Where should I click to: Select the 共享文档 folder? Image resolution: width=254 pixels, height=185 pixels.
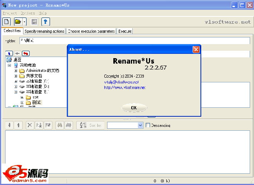coord(34,76)
